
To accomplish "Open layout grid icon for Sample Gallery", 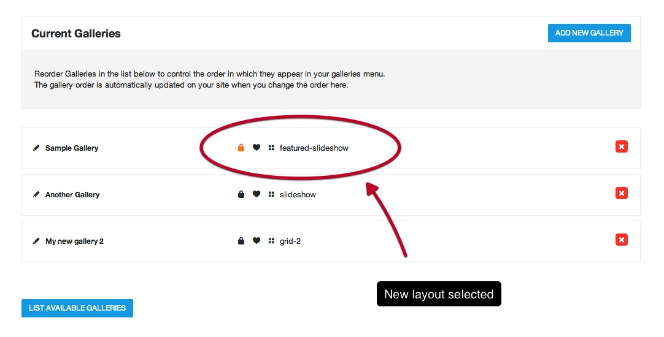I will coord(271,148).
